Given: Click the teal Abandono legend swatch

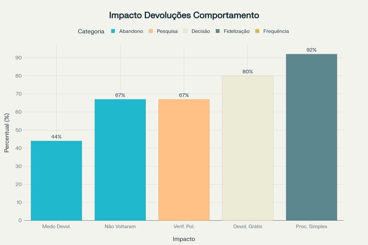Looking at the screenshot, I should click(112, 31).
